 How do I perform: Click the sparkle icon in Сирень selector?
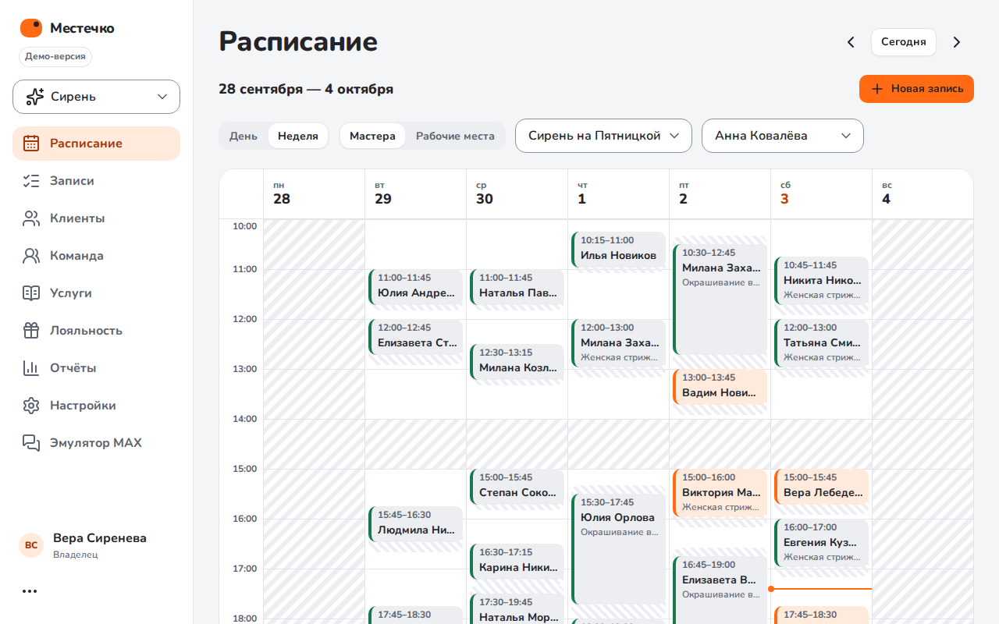pyautogui.click(x=35, y=97)
